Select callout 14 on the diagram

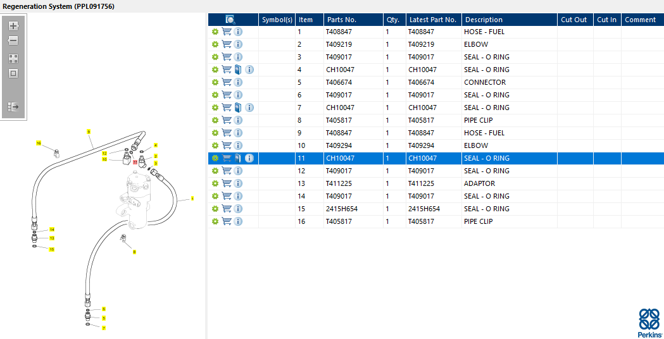coord(52,230)
